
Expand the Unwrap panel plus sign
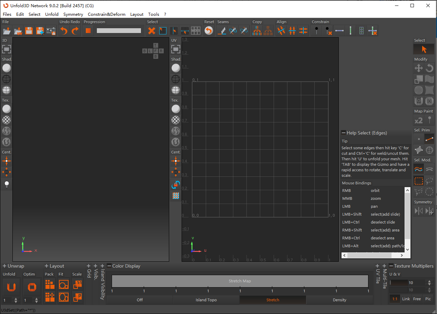coord(4,266)
